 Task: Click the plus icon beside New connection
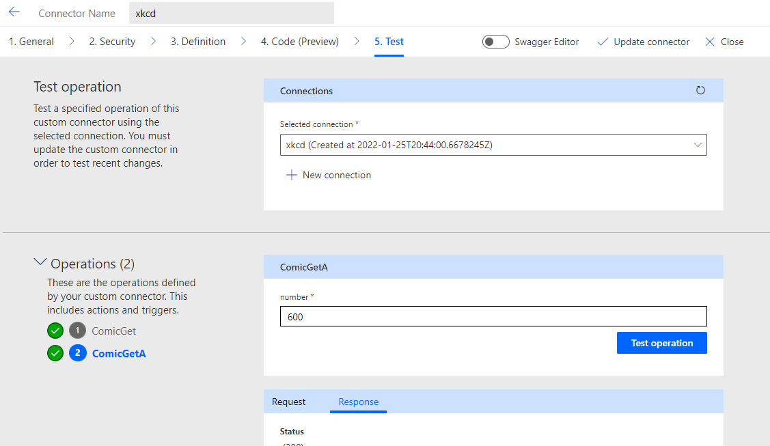coord(292,175)
